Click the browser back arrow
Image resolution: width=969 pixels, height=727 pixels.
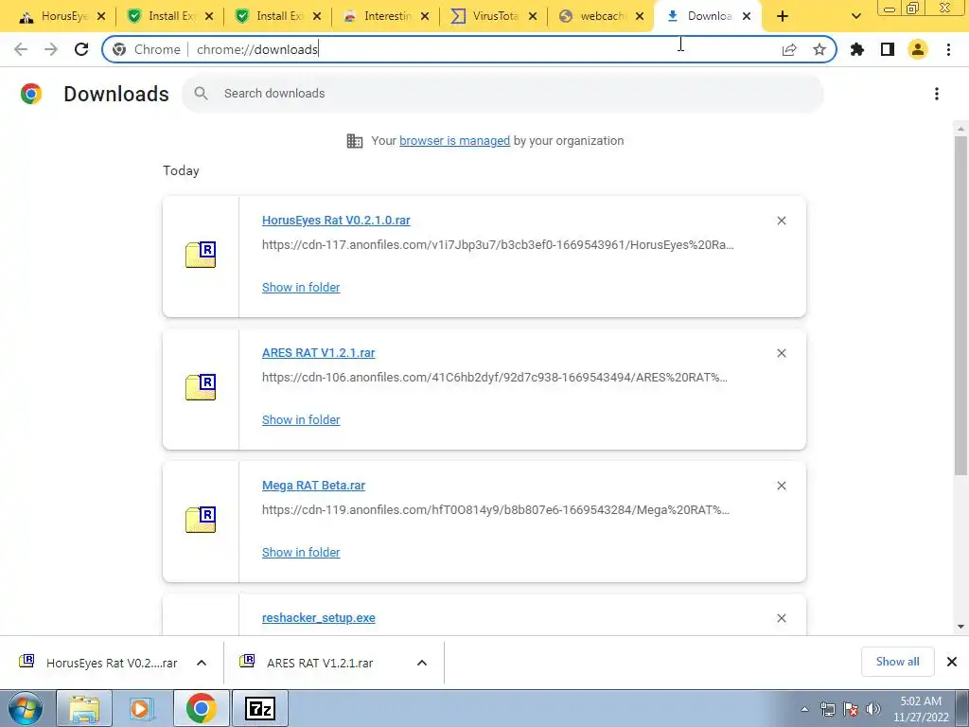pos(21,49)
